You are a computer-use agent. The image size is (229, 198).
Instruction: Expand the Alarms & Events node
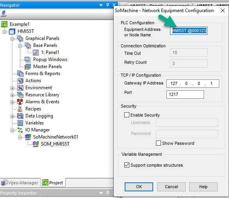(x=13, y=102)
